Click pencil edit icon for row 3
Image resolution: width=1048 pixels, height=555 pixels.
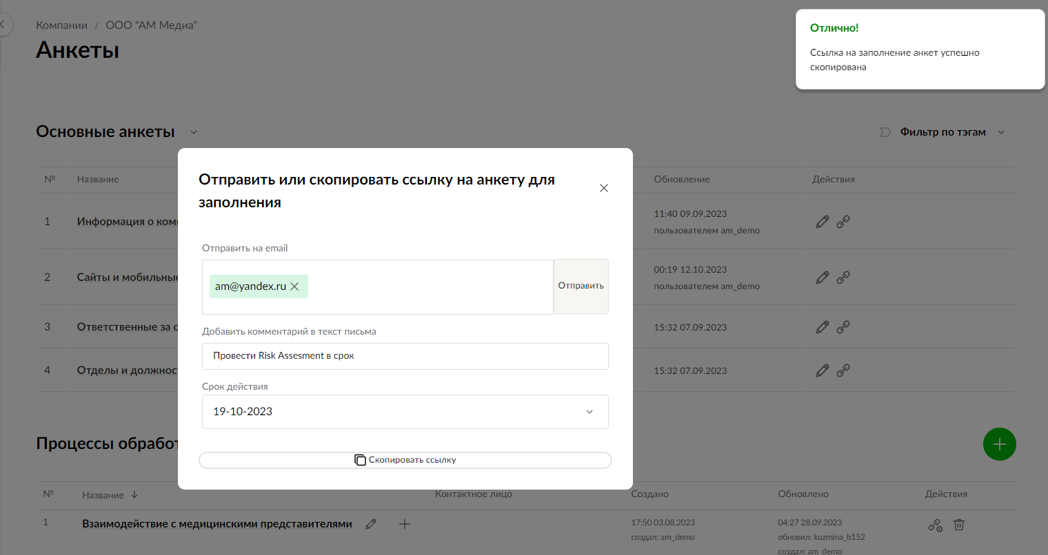click(822, 327)
